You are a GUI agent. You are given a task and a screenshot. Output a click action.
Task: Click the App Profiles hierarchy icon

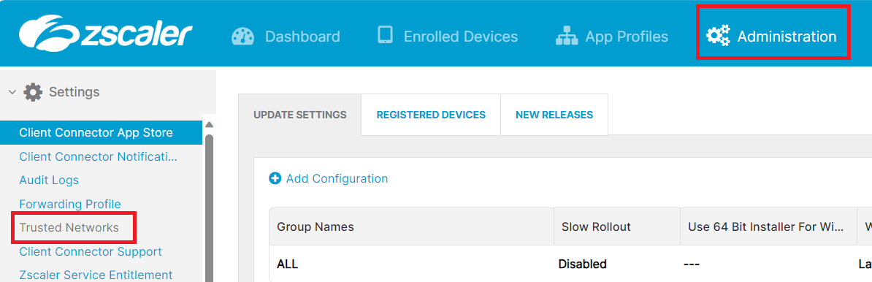coord(567,36)
